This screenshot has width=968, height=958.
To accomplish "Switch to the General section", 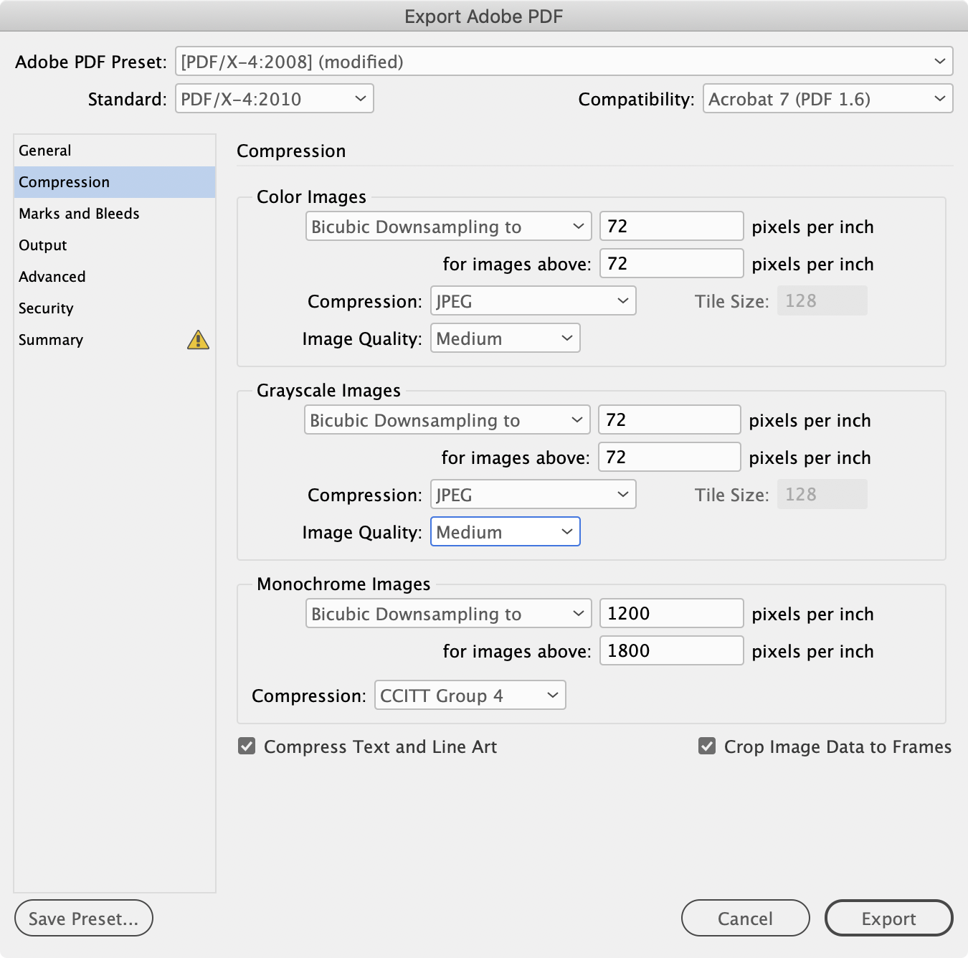I will point(44,151).
